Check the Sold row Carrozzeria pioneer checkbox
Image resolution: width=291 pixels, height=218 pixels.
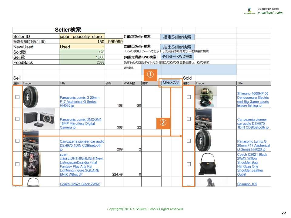(x=189, y=119)
